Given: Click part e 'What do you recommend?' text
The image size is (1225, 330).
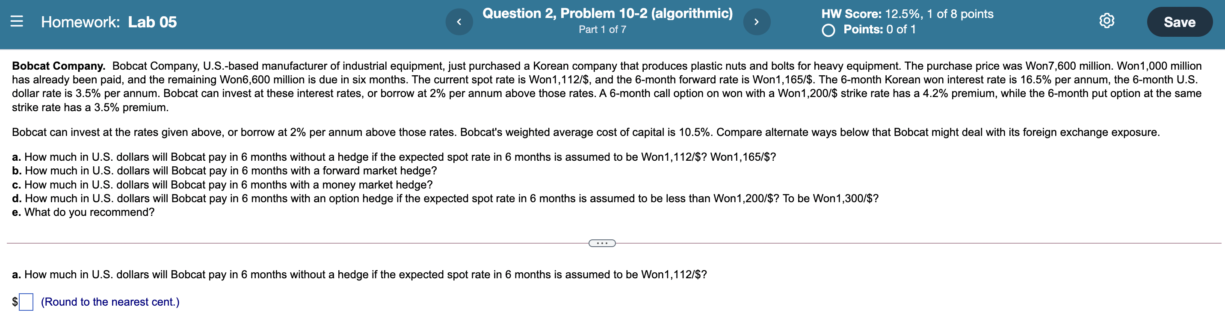Looking at the screenshot, I should (x=83, y=212).
